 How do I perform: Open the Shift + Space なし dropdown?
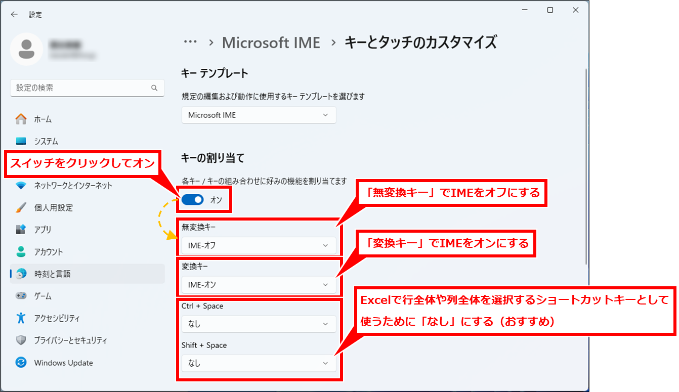coord(259,363)
